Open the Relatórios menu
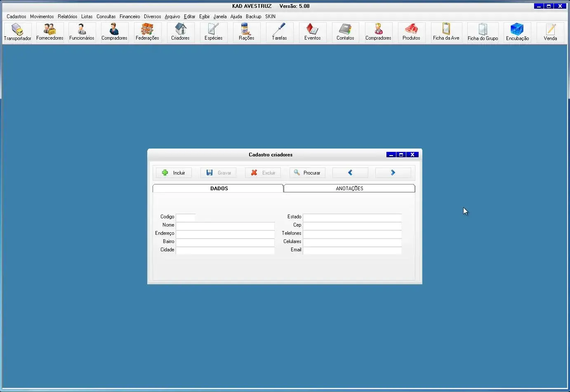 coord(67,17)
